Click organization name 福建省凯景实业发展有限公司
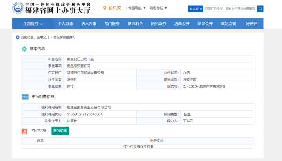The image size is (282, 161). 89,107
